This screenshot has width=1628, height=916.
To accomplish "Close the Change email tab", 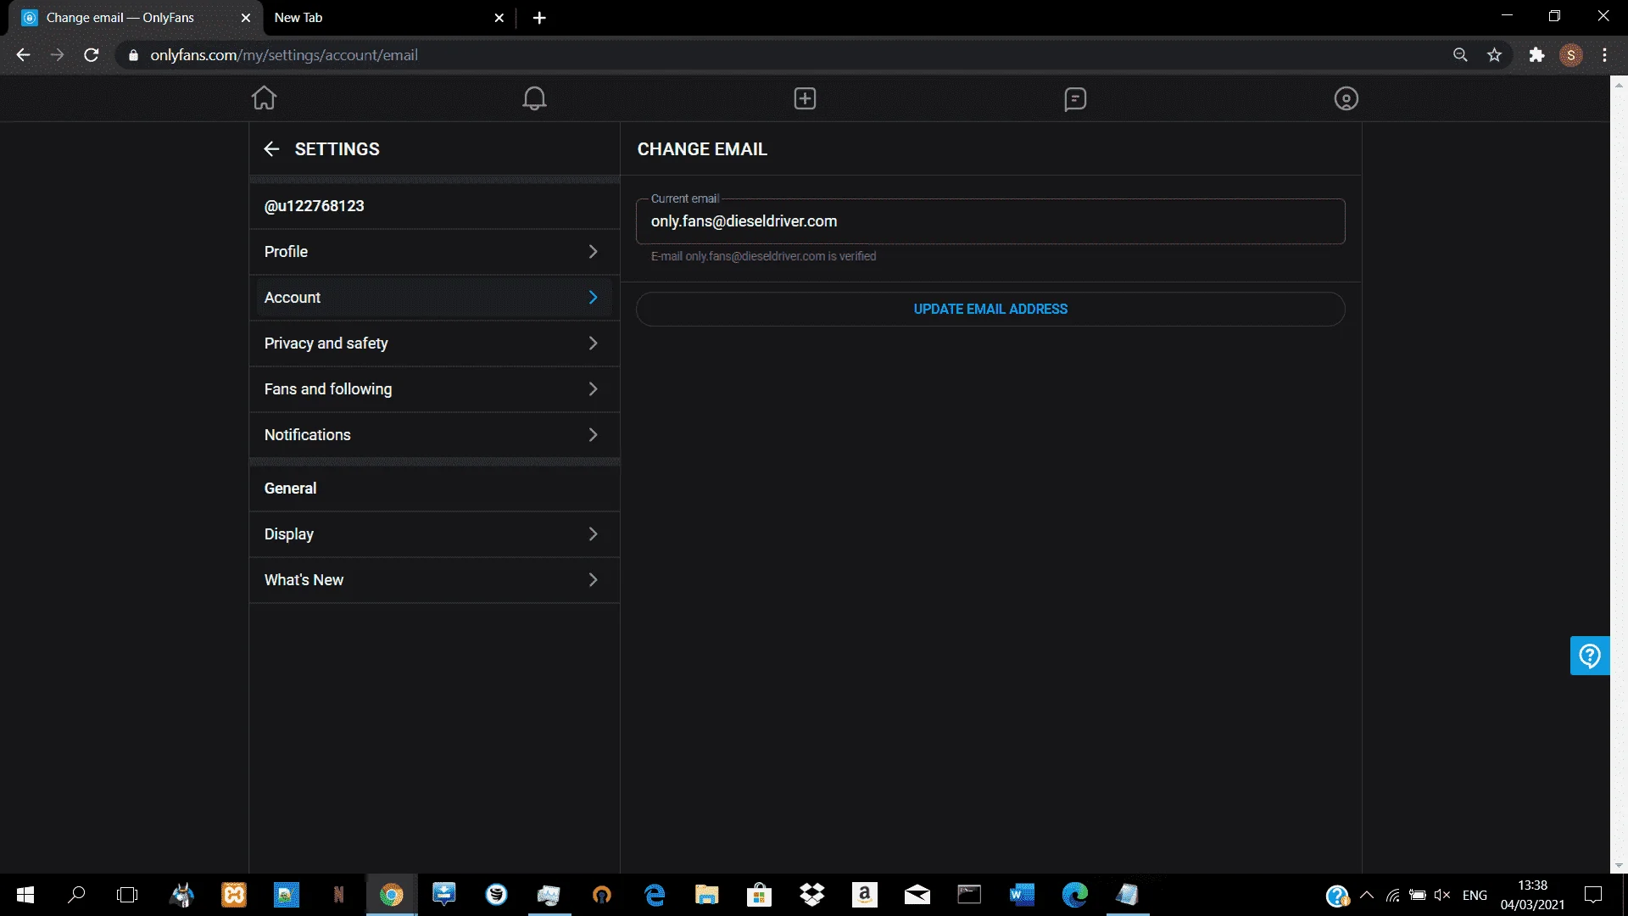I will click(246, 18).
